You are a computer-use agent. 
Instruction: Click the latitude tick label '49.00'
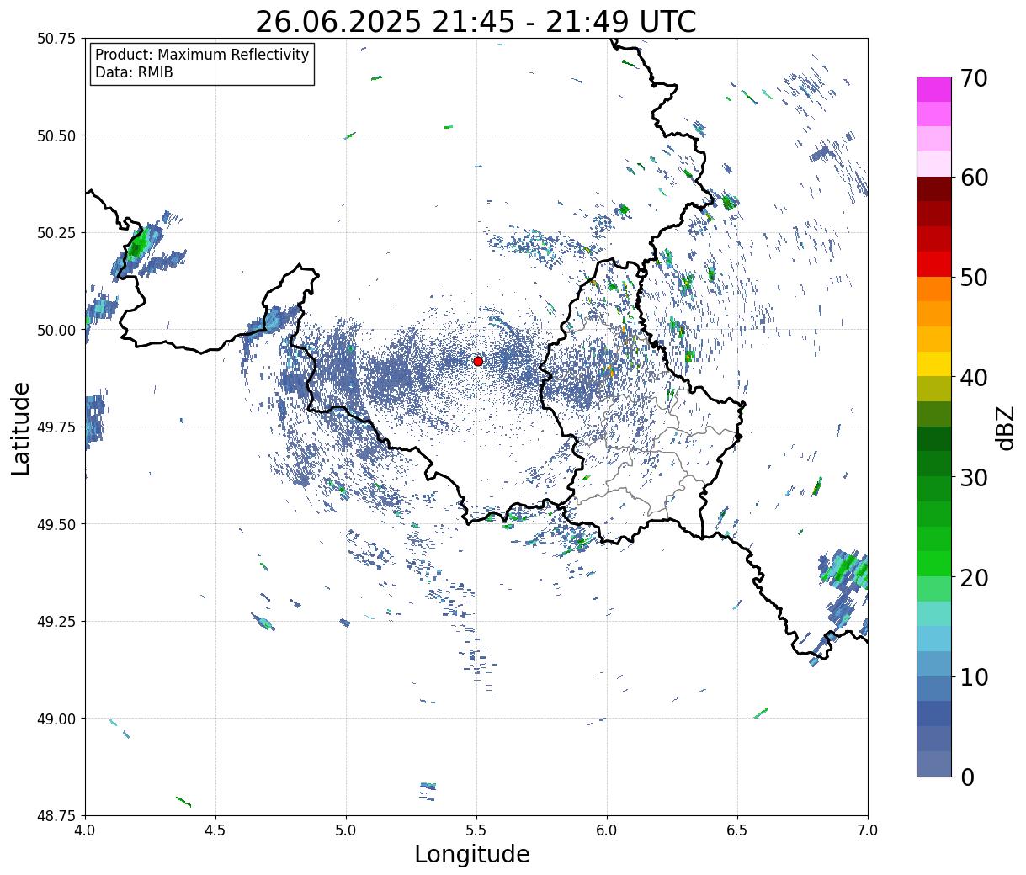(56, 719)
